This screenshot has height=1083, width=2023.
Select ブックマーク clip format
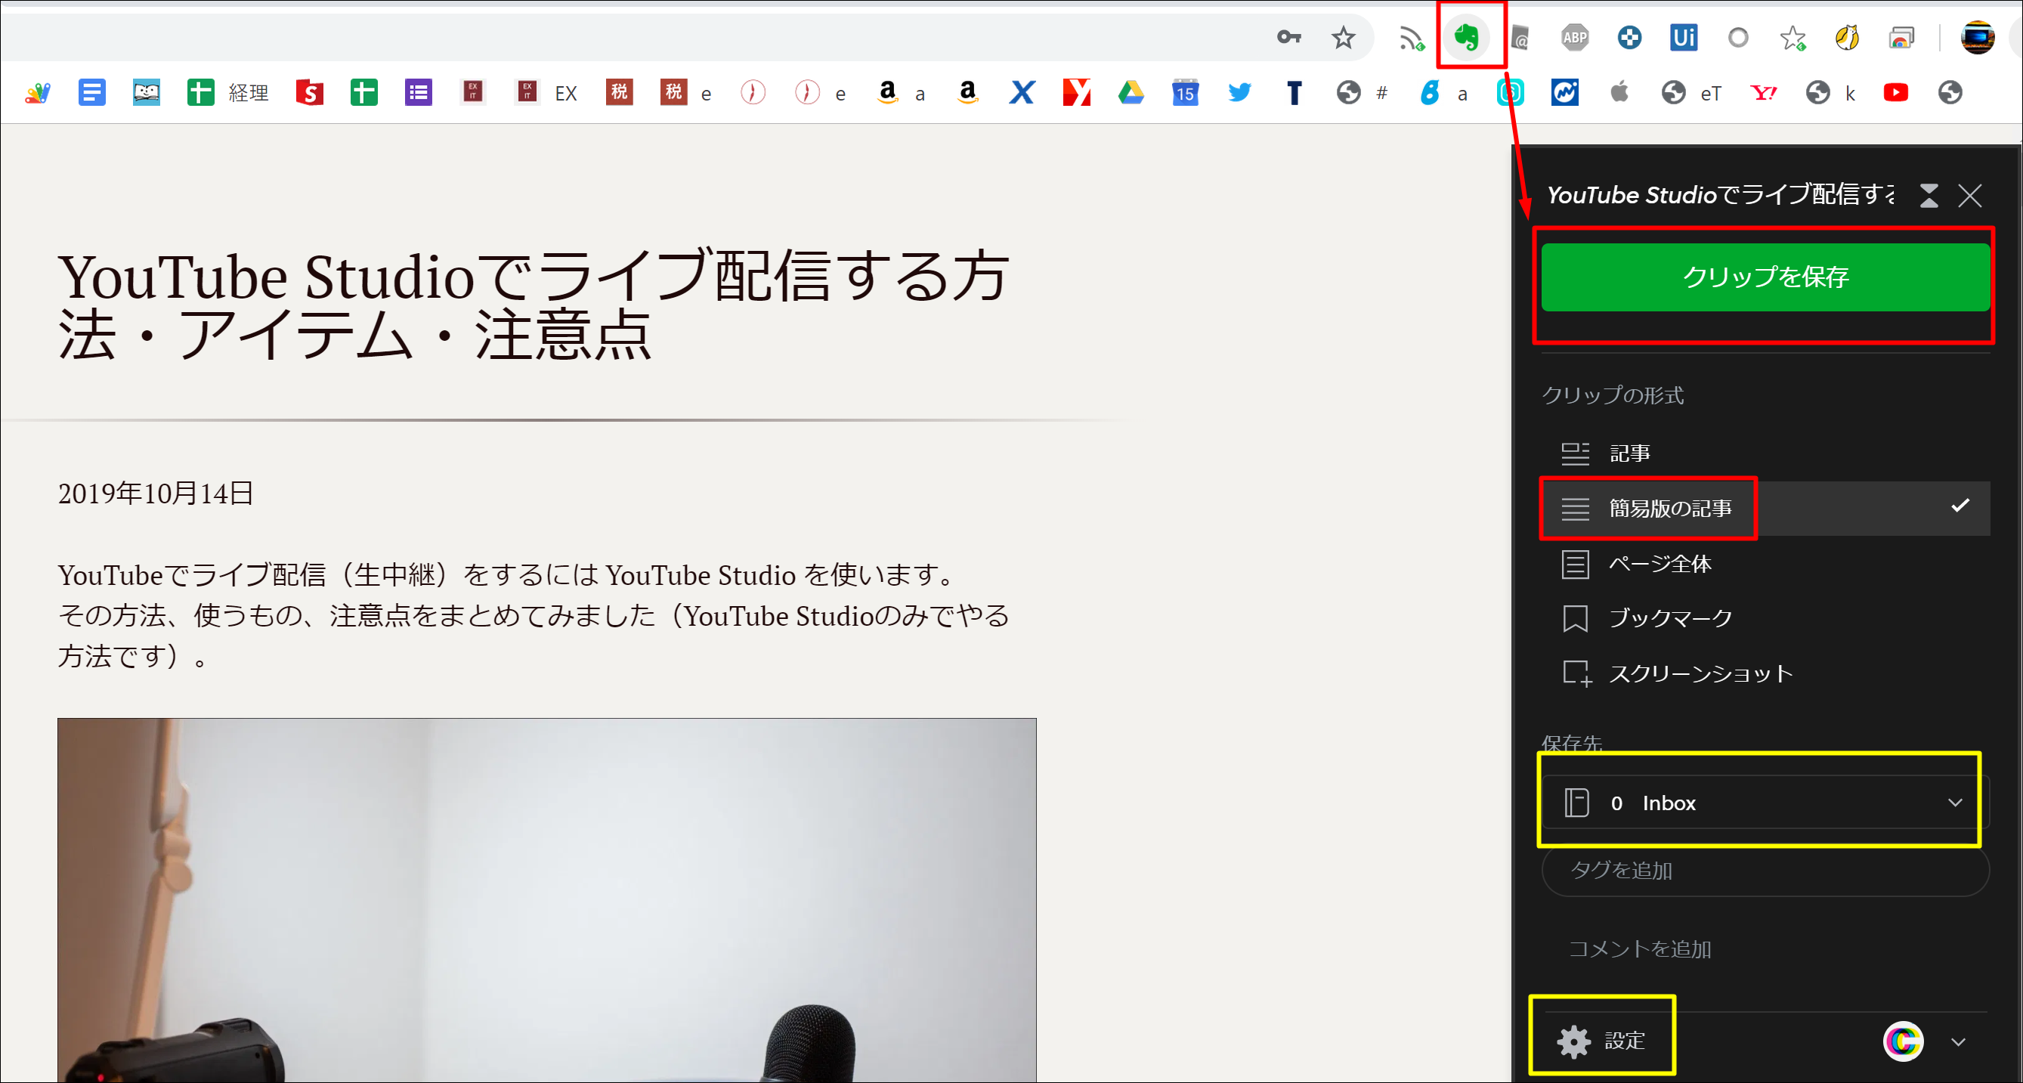click(1765, 618)
